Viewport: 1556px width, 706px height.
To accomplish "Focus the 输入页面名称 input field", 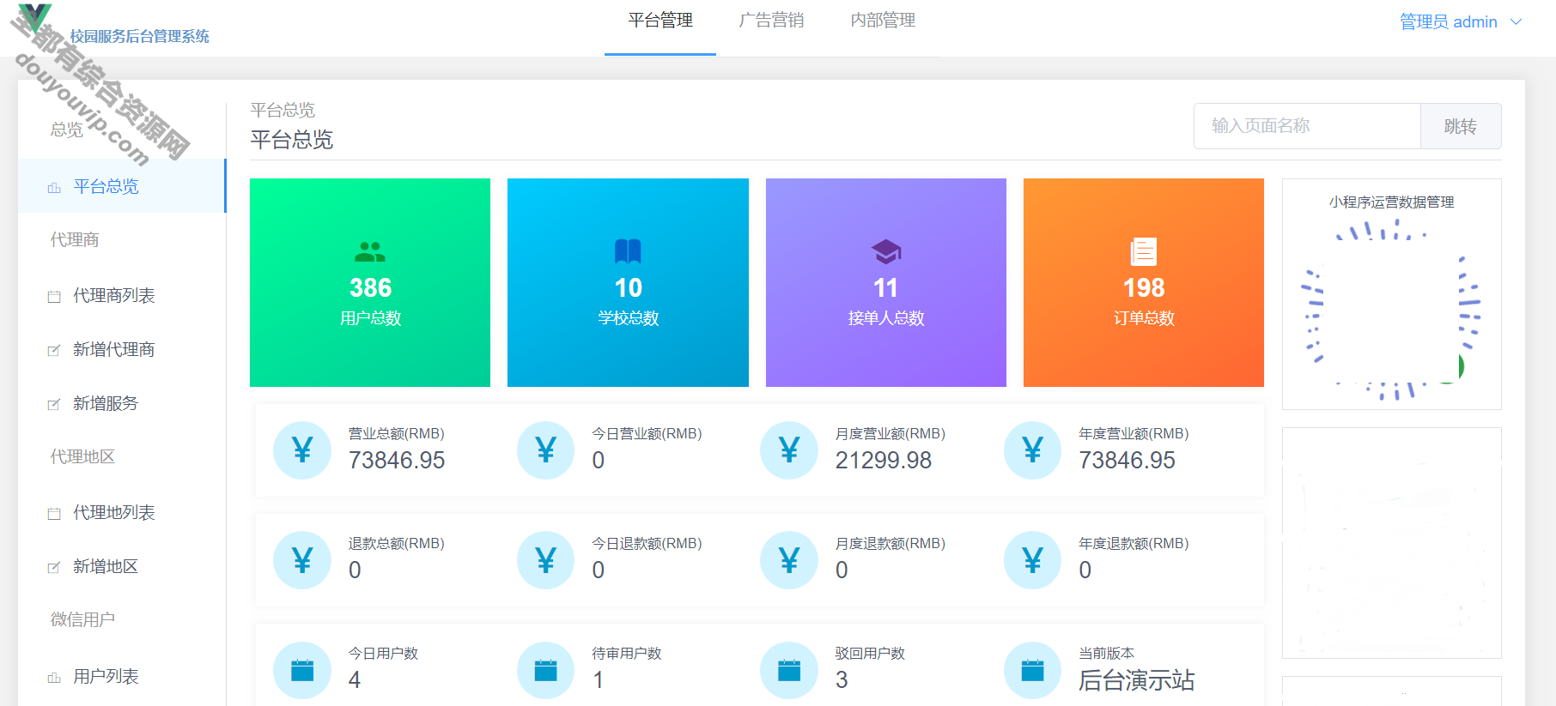I will (1307, 126).
